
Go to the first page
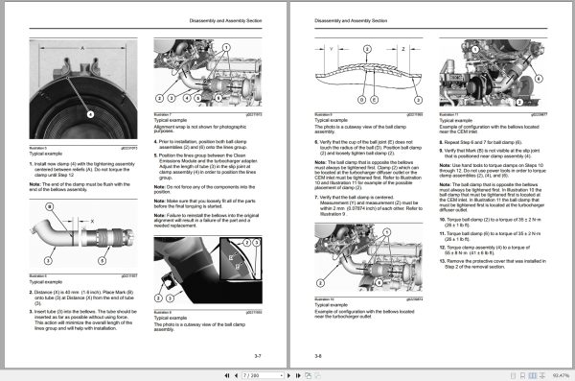pyautogui.click(x=227, y=375)
